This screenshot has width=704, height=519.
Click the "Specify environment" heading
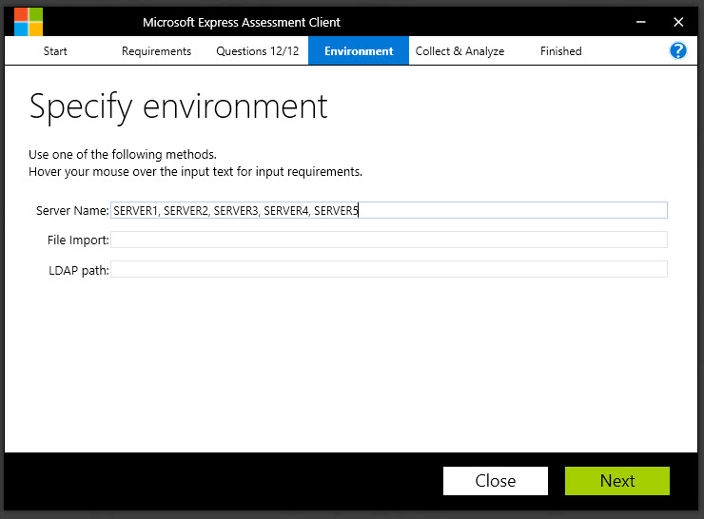point(178,106)
